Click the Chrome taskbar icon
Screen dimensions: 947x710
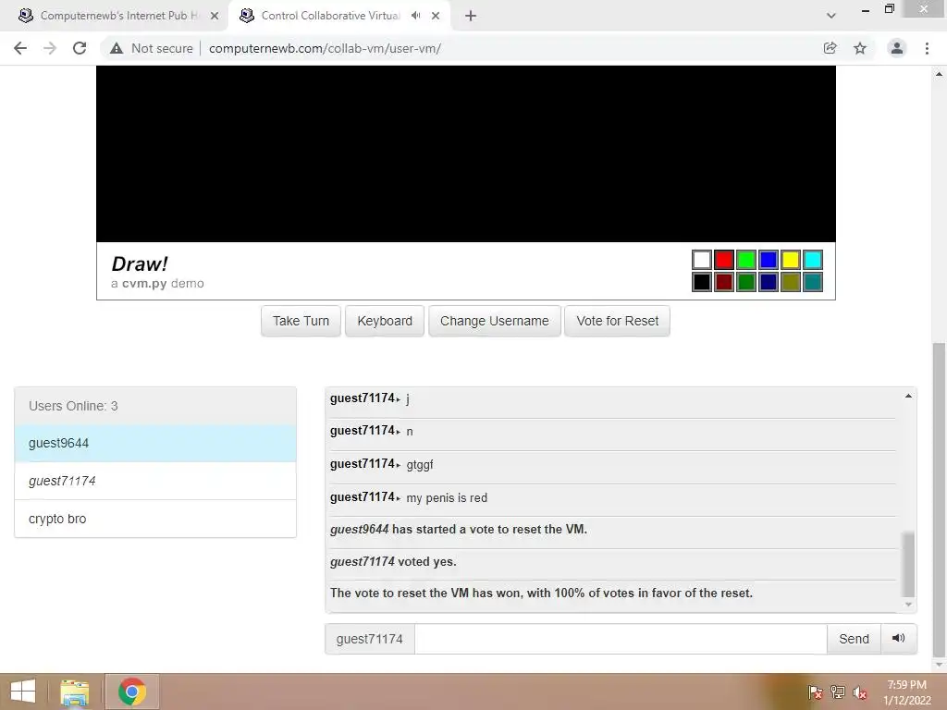click(132, 692)
